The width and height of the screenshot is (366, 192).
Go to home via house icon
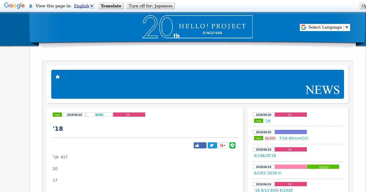click(58, 77)
